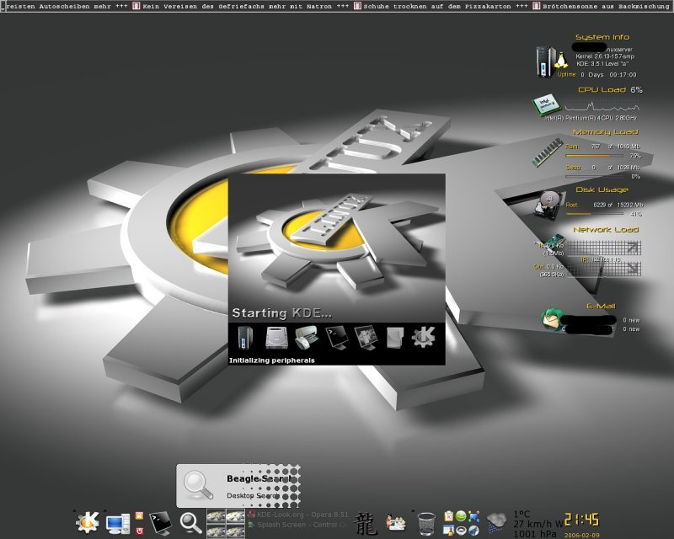Open the Trash bin in the panel
This screenshot has height=539, width=674.
[426, 524]
